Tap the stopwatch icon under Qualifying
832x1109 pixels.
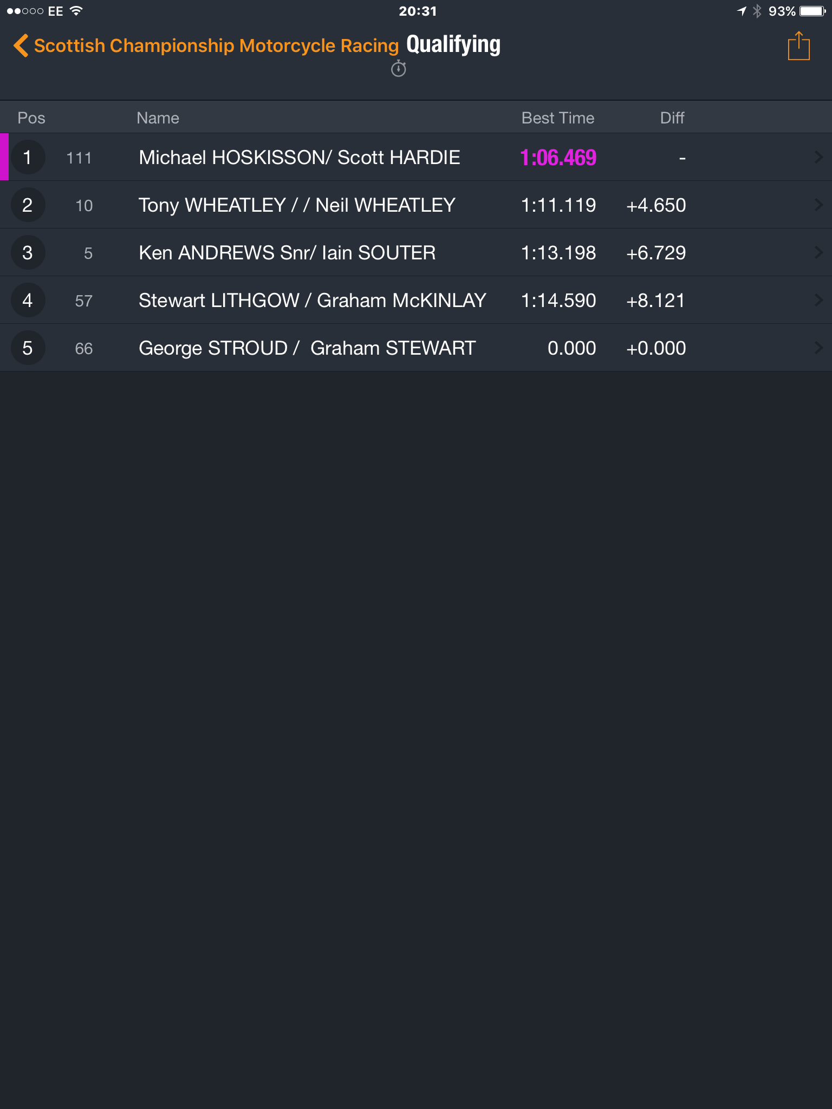pos(399,69)
